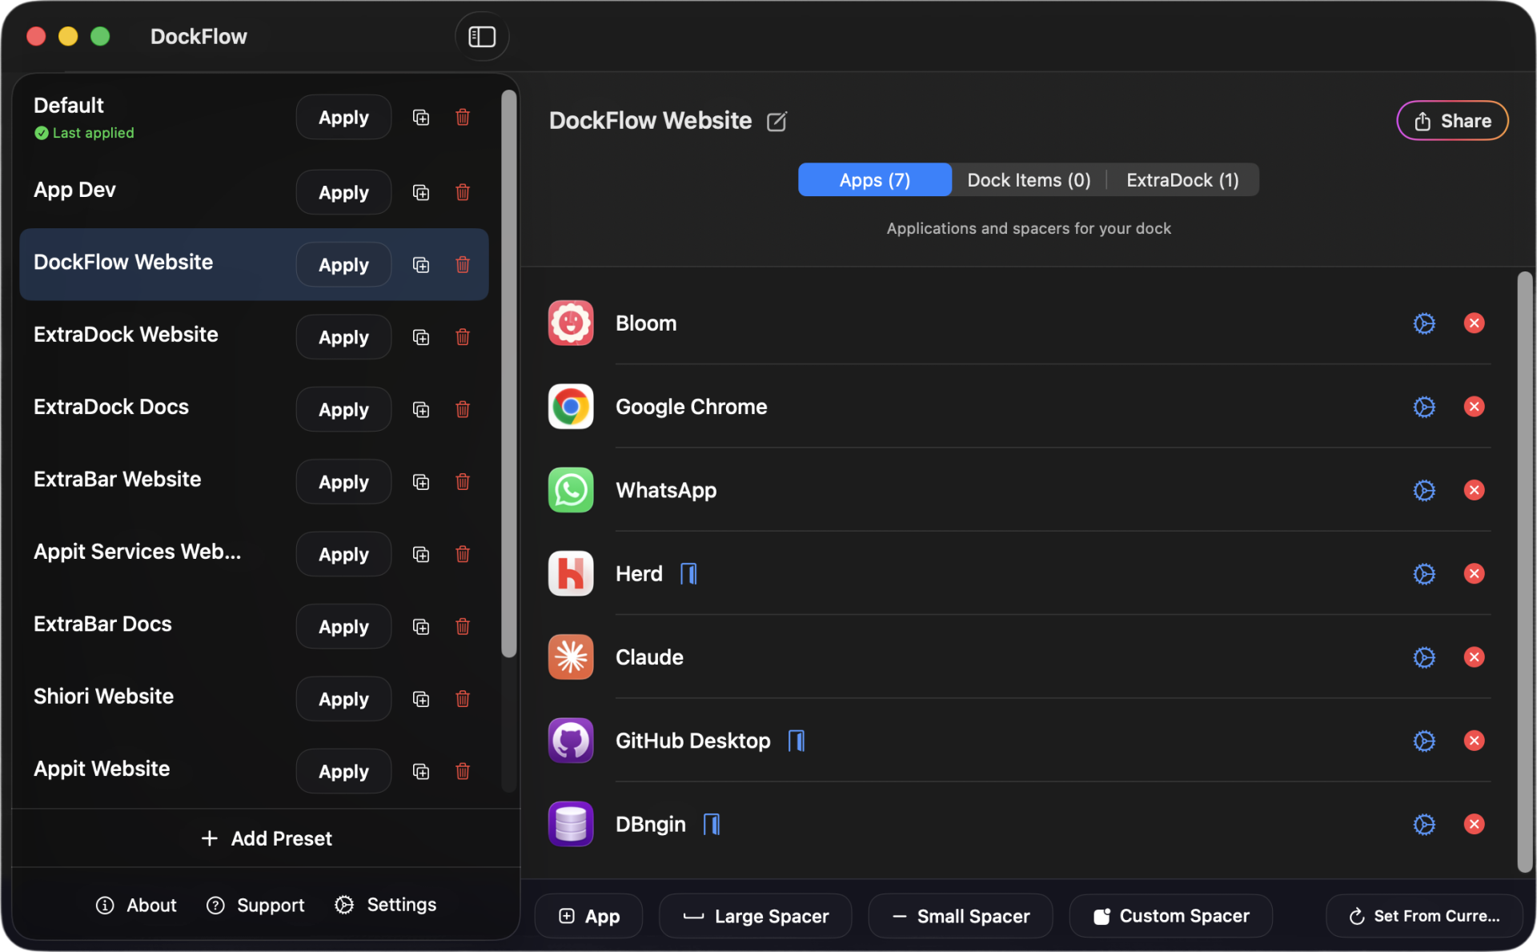Switch to the ExtraDock (1) tab
The image size is (1537, 952).
[1182, 180]
